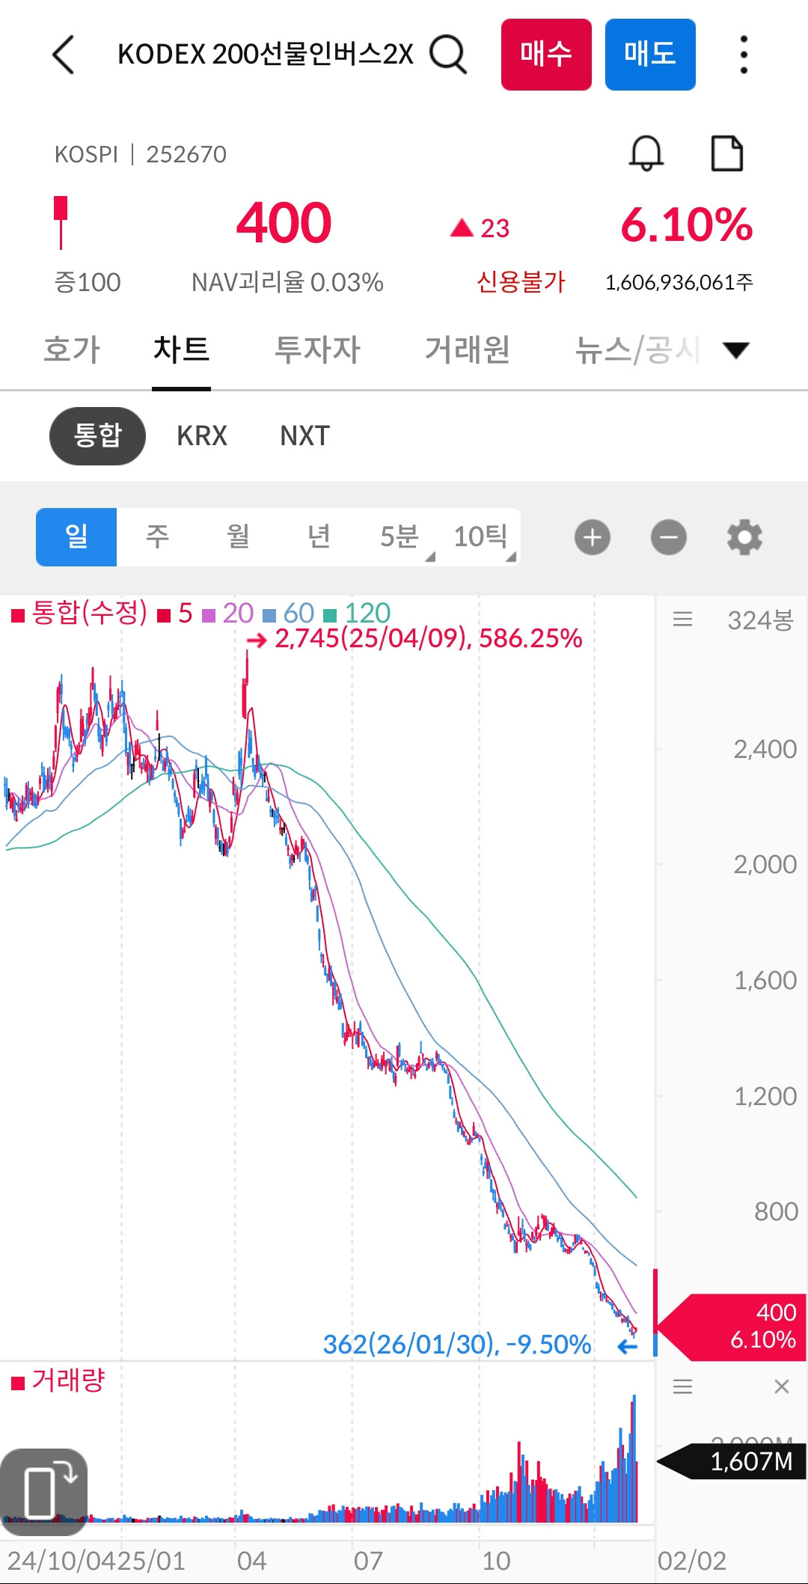Open stock search magnifier icon
This screenshot has height=1584, width=808.
(x=448, y=55)
